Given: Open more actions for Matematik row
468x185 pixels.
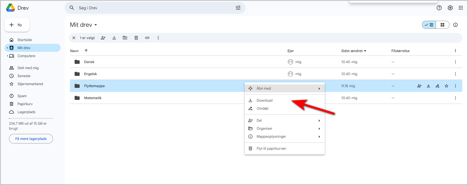Looking at the screenshot, I should (x=455, y=98).
